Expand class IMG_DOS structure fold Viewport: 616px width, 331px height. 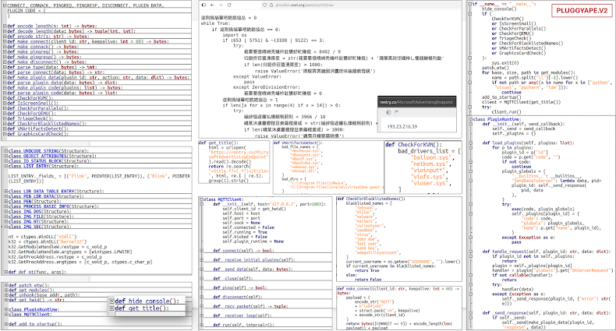5,211
